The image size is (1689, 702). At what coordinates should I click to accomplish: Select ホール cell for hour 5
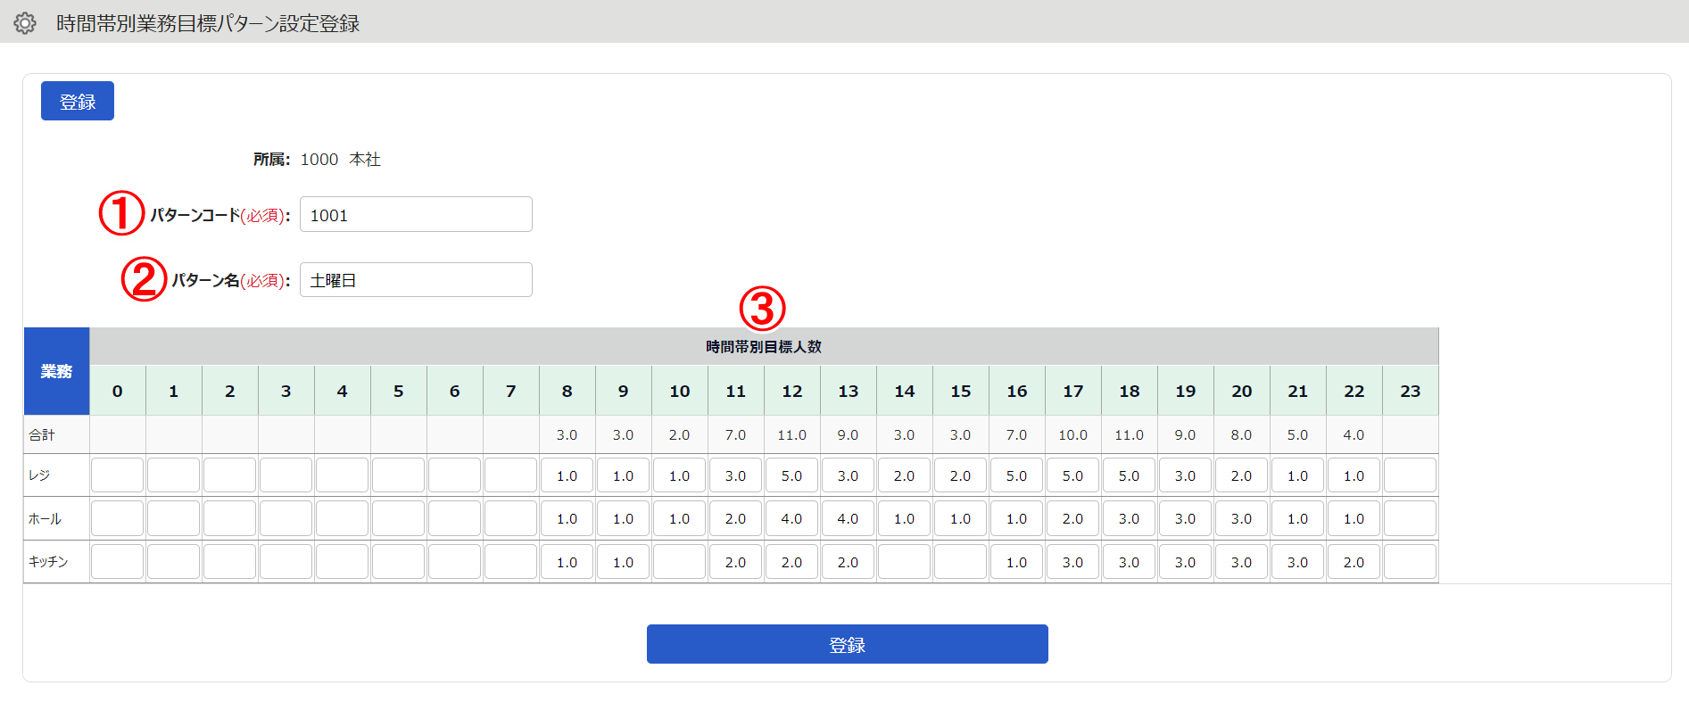click(x=398, y=518)
